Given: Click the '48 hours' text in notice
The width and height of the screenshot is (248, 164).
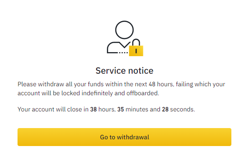Looking at the screenshot, I should pyautogui.click(x=161, y=84).
